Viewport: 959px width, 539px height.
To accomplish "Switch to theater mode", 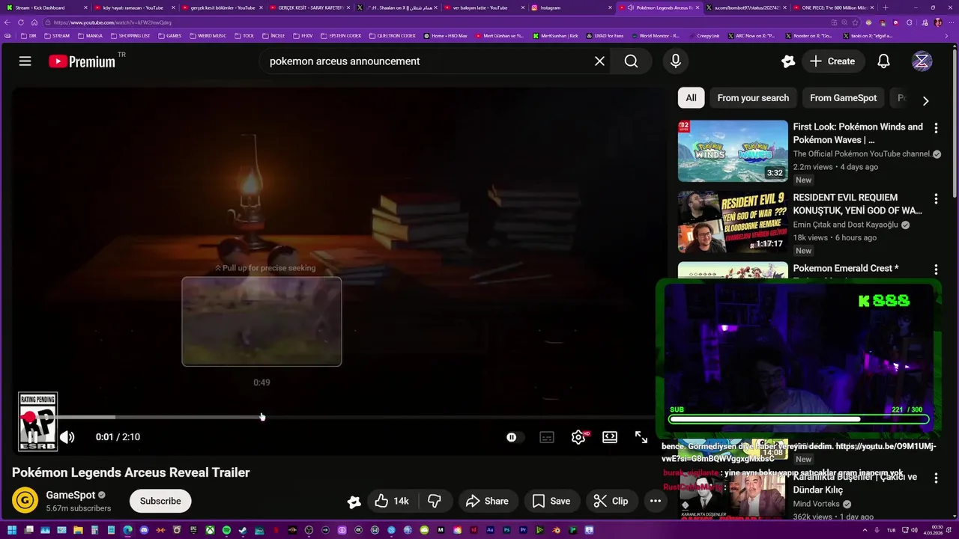I will coord(610,437).
